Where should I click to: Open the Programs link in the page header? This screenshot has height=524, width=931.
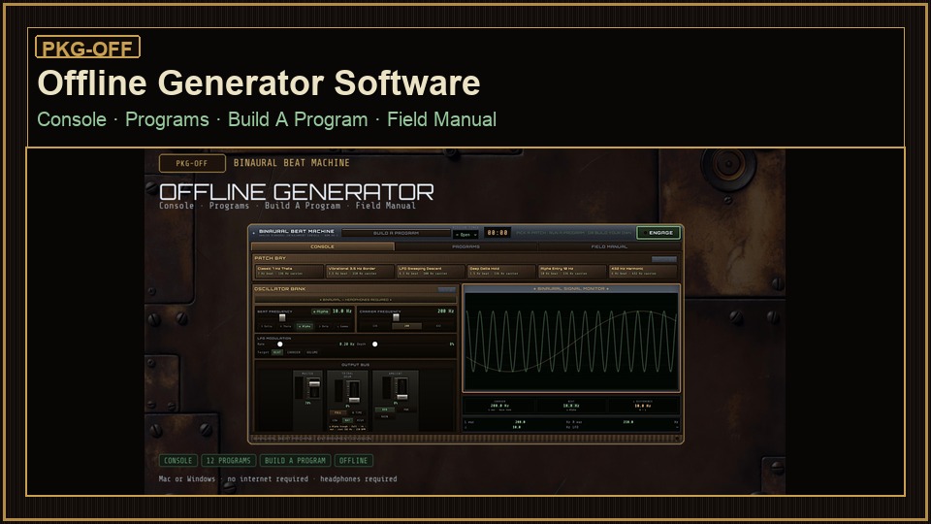[x=167, y=119]
